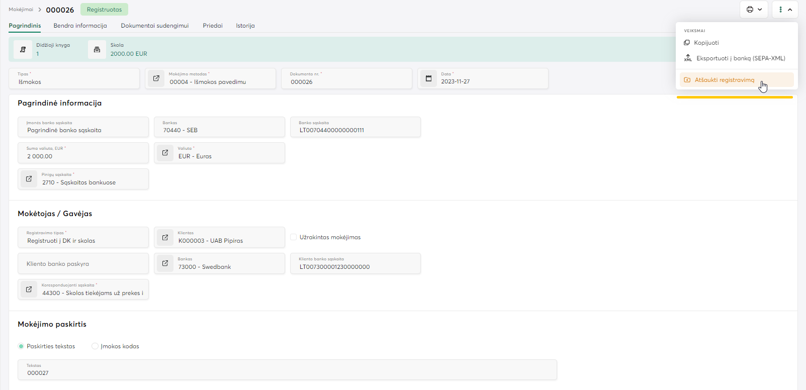Expand the print options dropdown
Image resolution: width=806 pixels, height=390 pixels.
(x=754, y=10)
